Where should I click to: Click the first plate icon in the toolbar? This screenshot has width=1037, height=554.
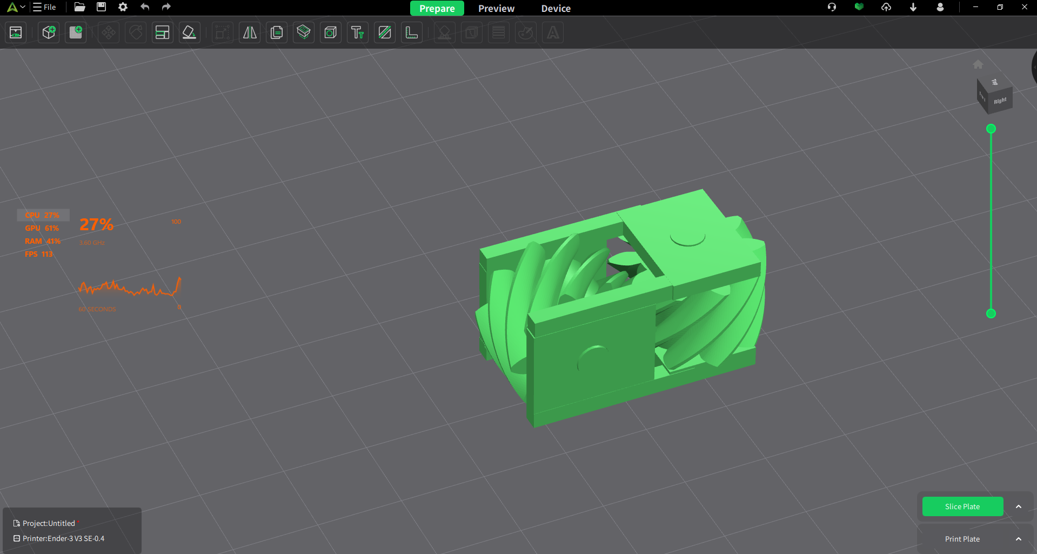click(x=16, y=33)
